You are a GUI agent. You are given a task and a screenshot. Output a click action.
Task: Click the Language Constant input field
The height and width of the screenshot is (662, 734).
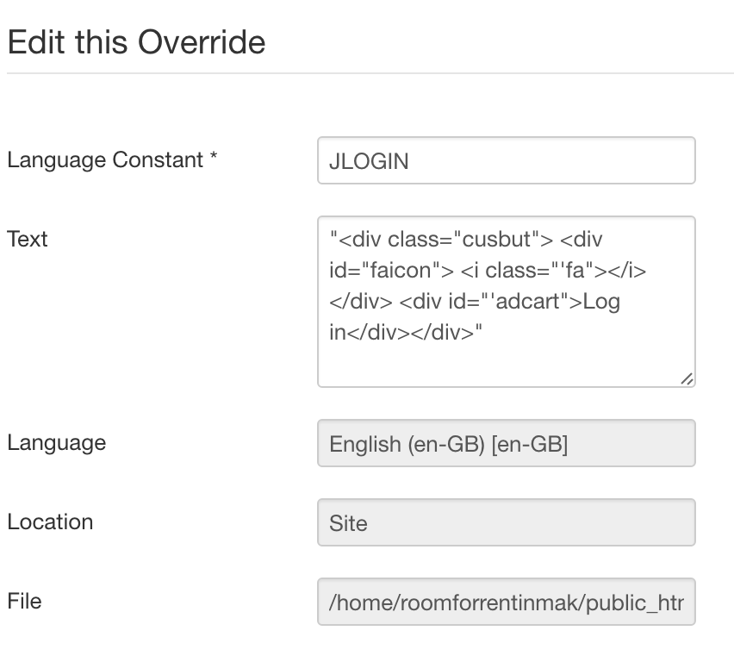pyautogui.click(x=506, y=160)
